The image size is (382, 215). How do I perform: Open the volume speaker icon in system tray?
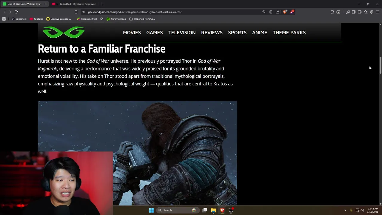[362, 210]
